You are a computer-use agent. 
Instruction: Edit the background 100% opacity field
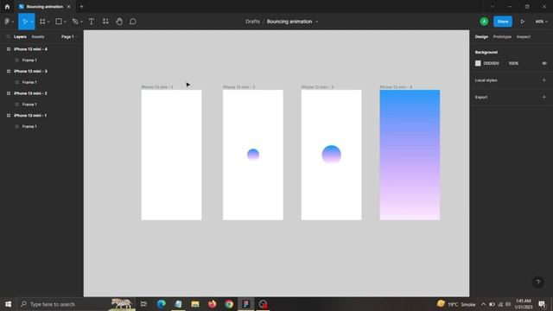pos(513,63)
